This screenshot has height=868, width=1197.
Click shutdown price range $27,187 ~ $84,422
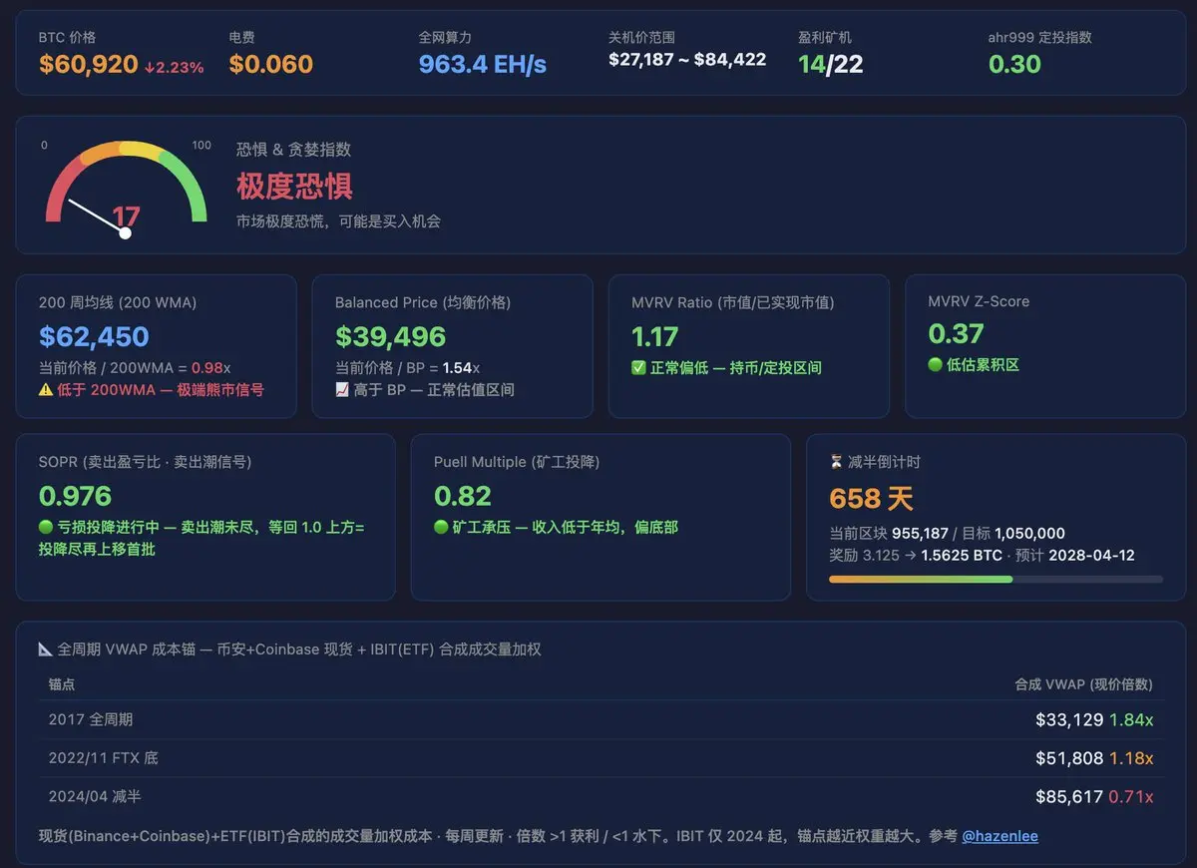(x=687, y=60)
